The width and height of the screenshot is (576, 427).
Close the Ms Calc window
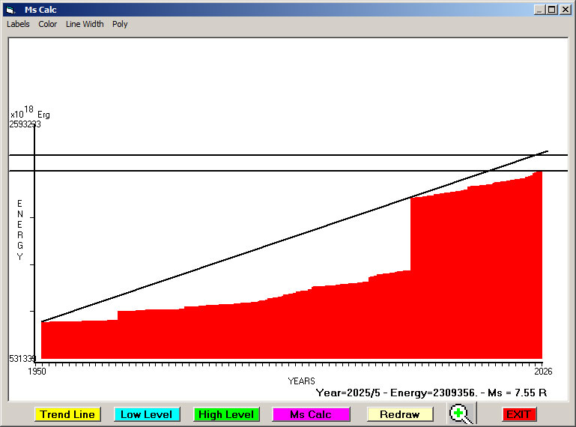[565, 10]
